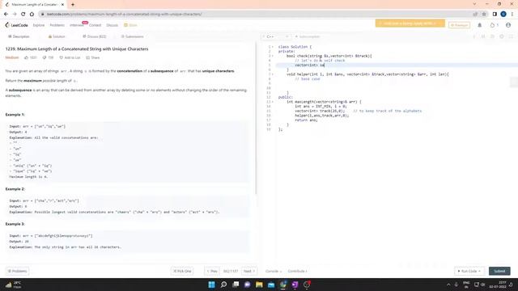Click the thumbs-down dislike icon

(45, 57)
